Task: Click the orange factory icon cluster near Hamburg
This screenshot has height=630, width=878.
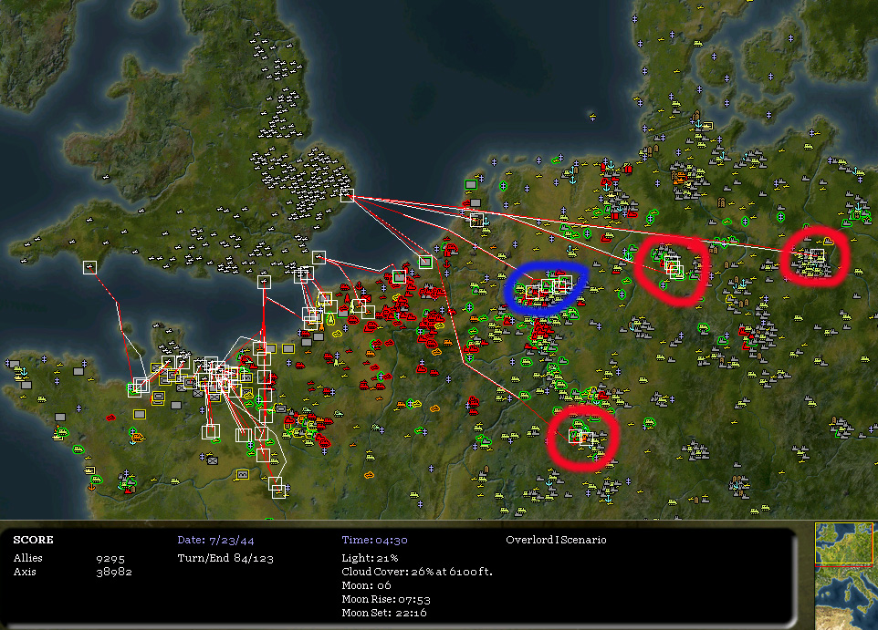Action: pos(679,178)
